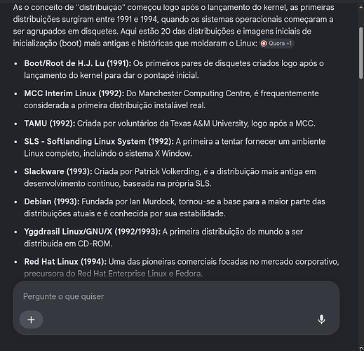Click the red Quora logo icon
364x351 pixels.
(264, 44)
